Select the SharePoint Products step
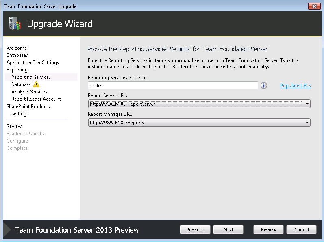The height and width of the screenshot is (242, 324). tap(28, 106)
